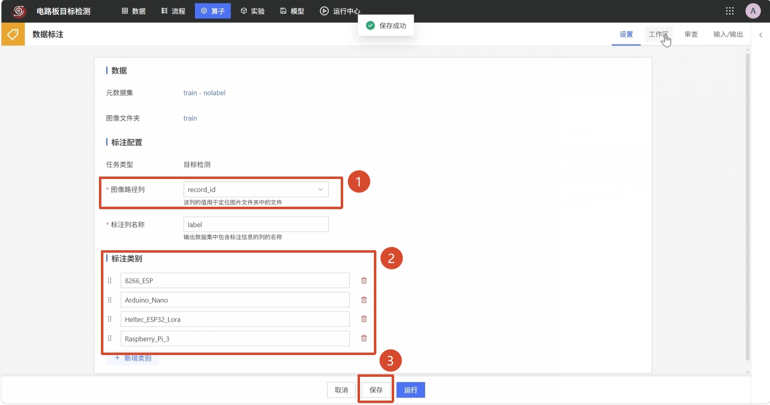Edit the 8266_ESP category field
Image resolution: width=770 pixels, height=405 pixels.
(235, 280)
